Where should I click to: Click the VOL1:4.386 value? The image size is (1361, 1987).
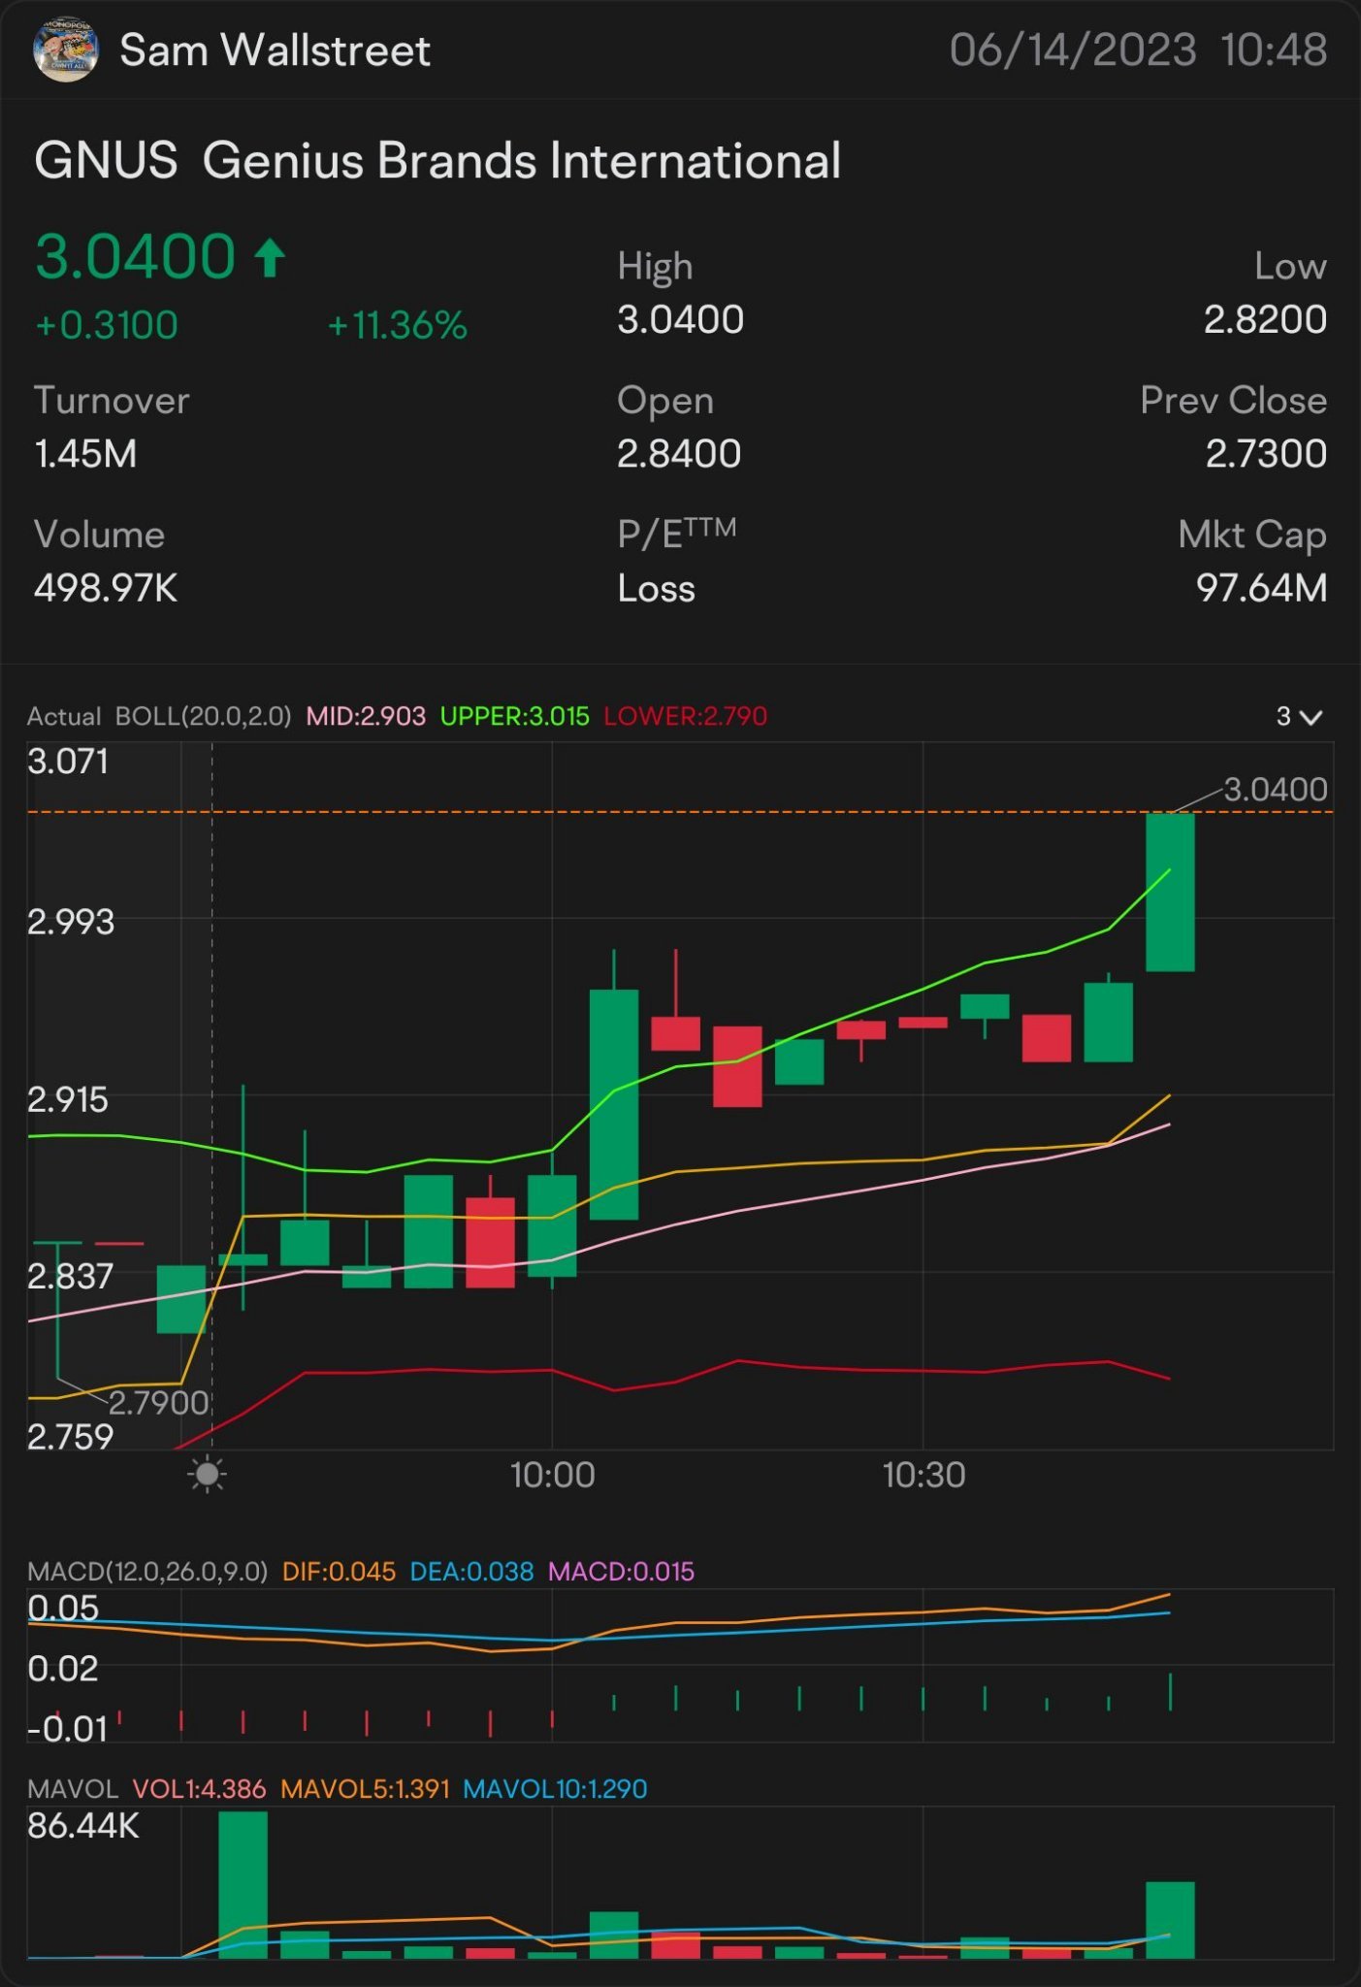tap(199, 1789)
